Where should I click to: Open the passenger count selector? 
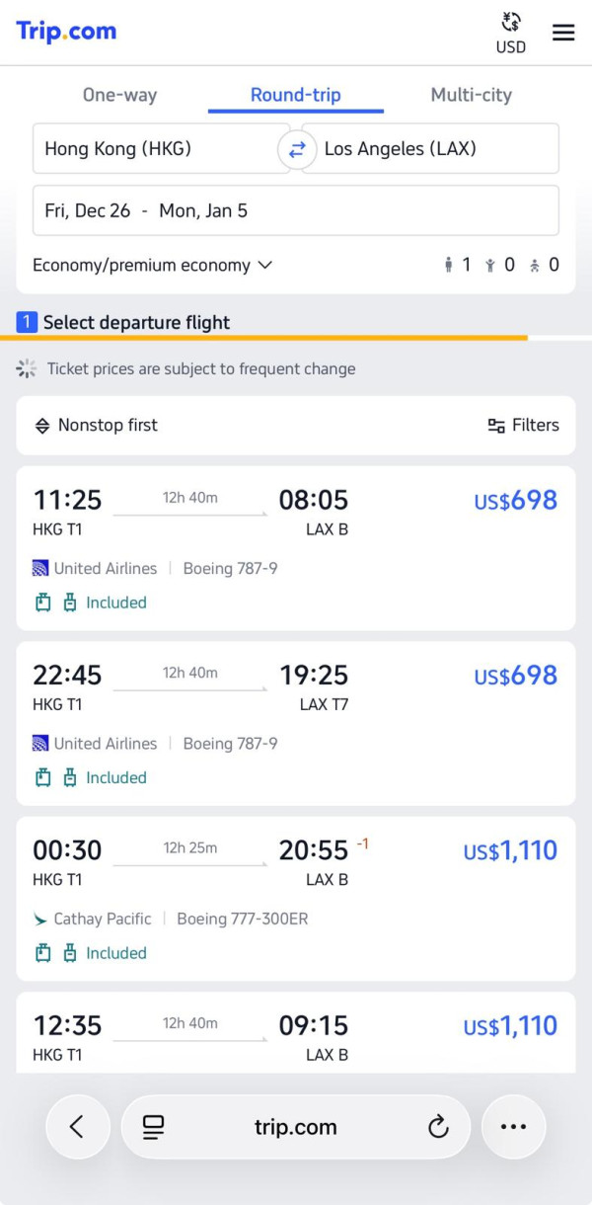(501, 265)
